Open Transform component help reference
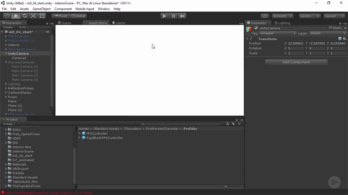 340,39
